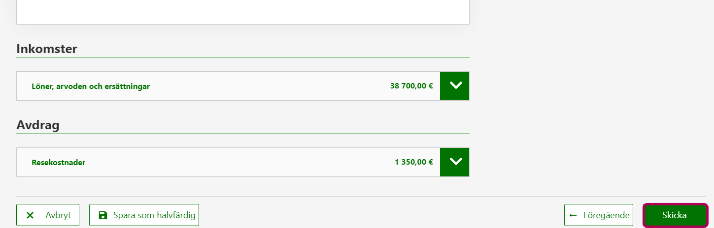Click the white panel at the top
Screen dimensions: 714x228
coord(242,11)
